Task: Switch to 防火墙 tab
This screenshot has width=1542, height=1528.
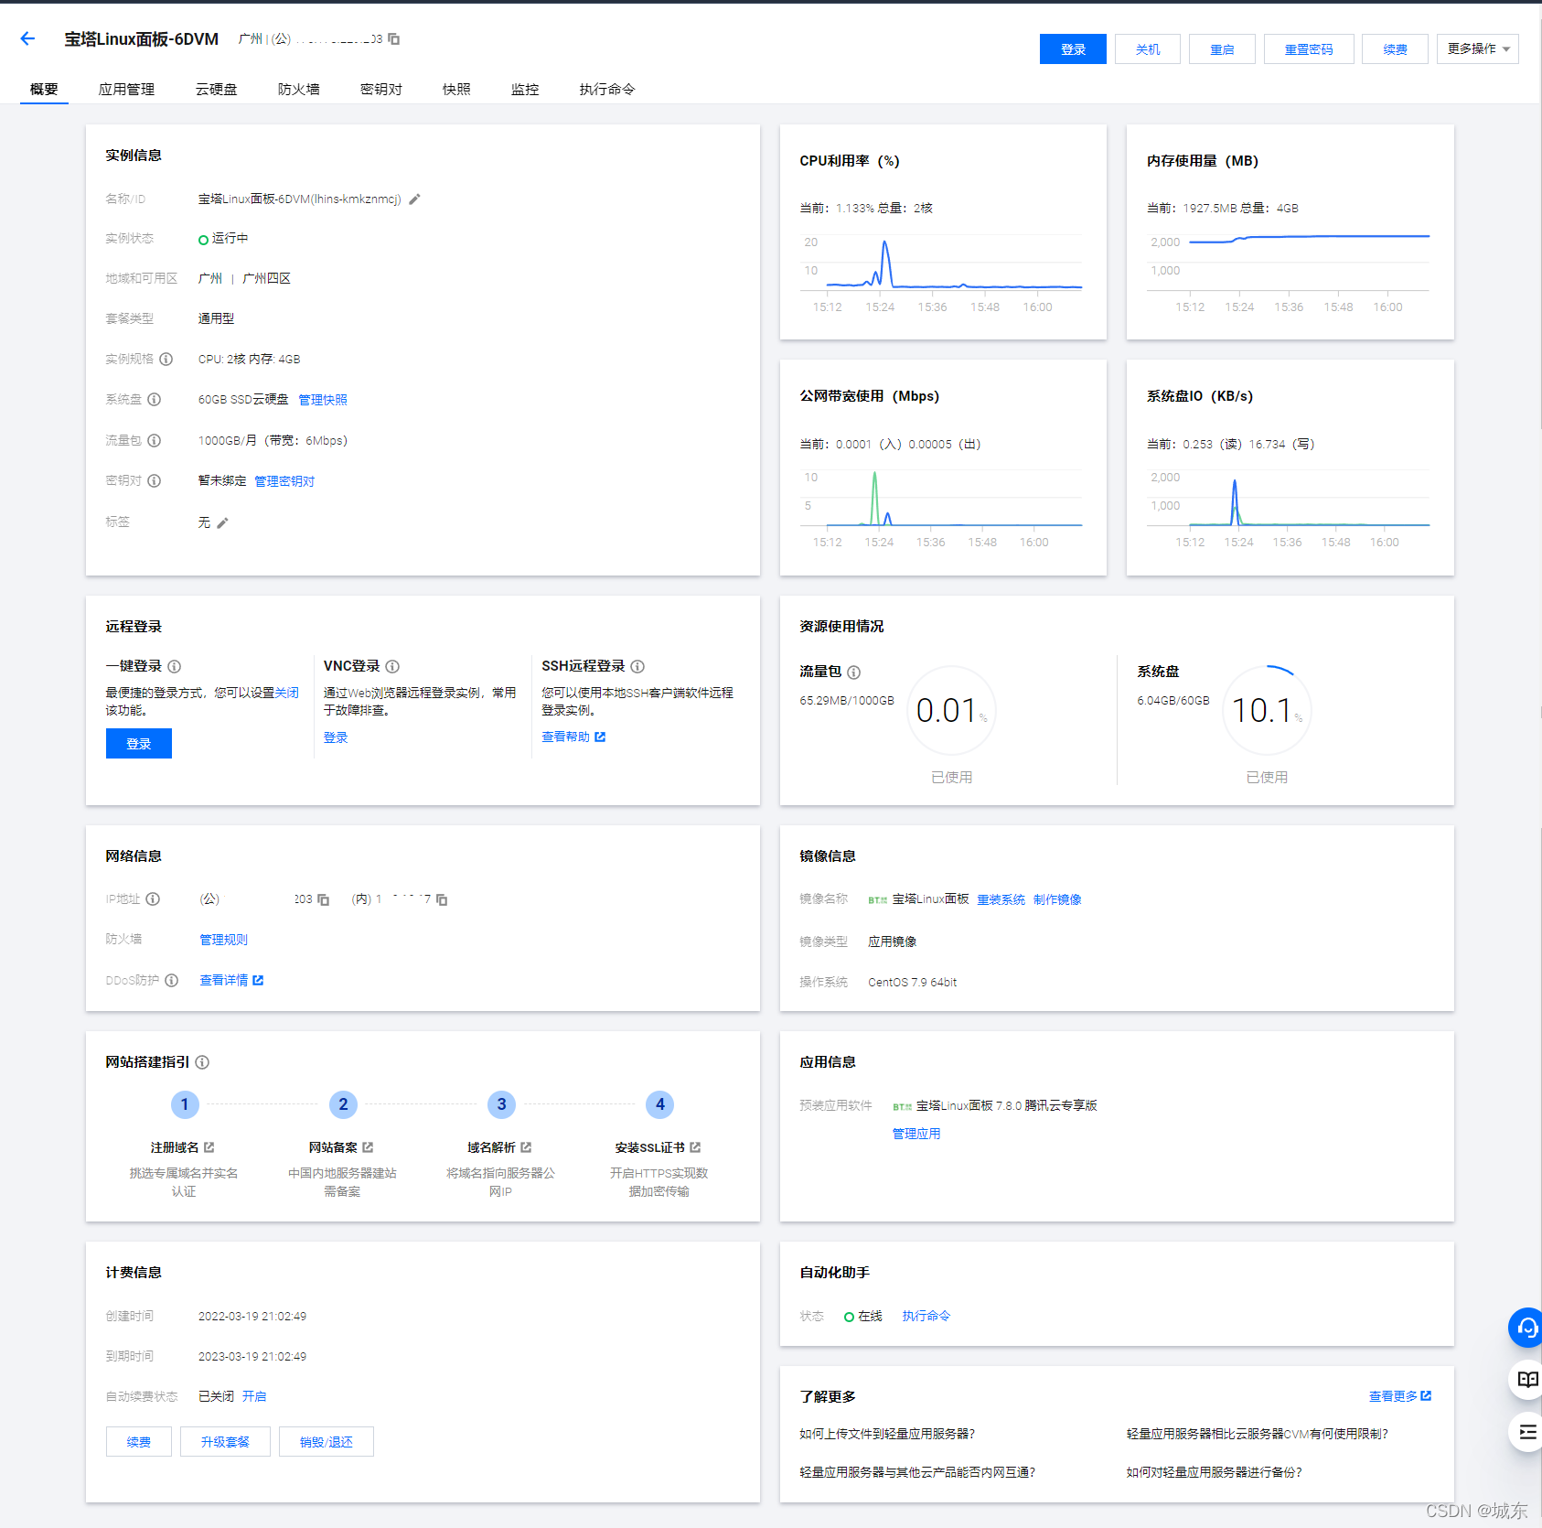Action: tap(298, 89)
